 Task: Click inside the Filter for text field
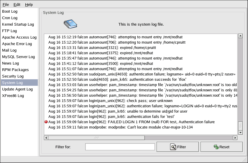click(120, 147)
